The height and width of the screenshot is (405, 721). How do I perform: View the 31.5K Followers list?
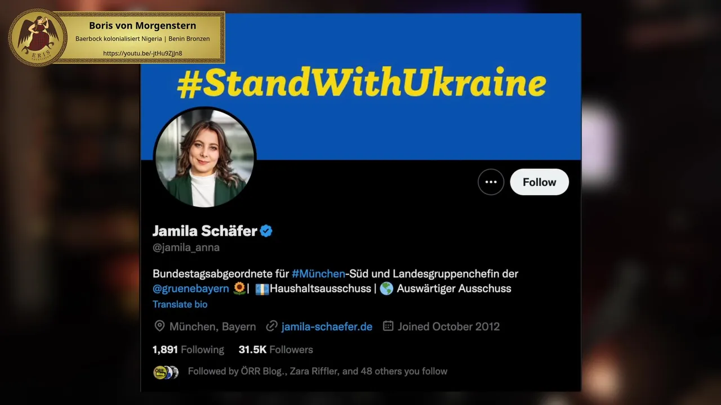click(x=275, y=350)
